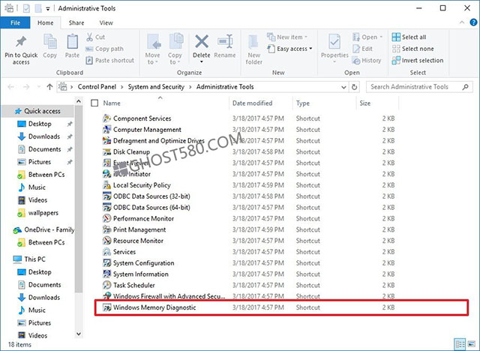Click the Delete red X icon

click(x=202, y=41)
